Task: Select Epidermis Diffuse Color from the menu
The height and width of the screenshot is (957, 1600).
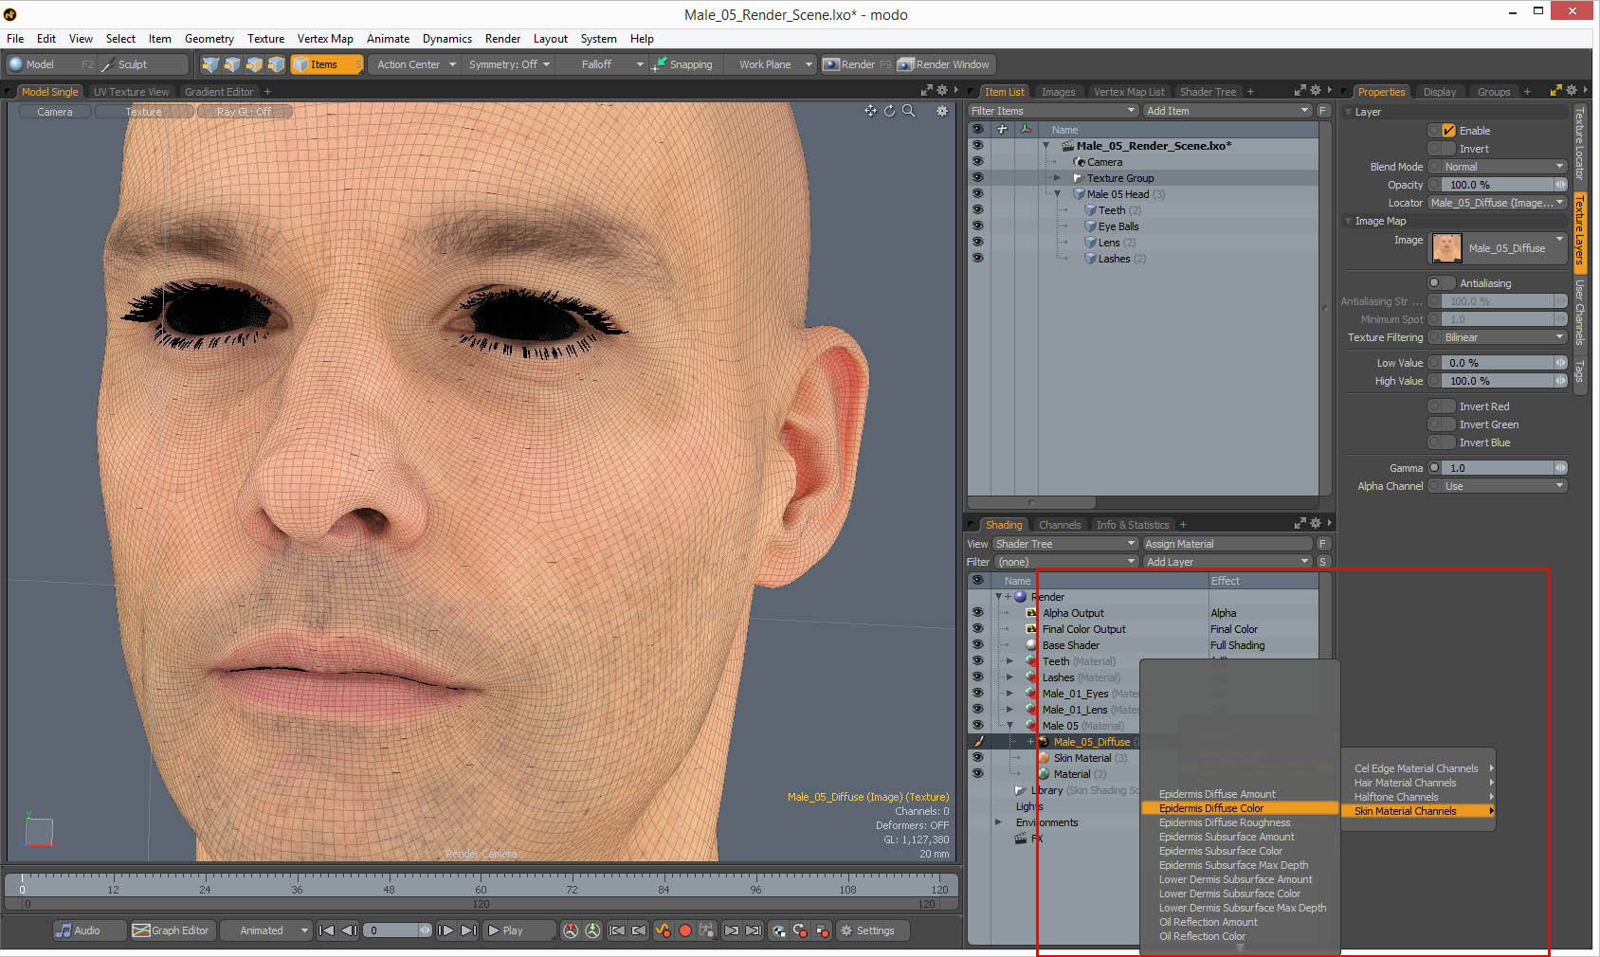Action: (x=1210, y=808)
